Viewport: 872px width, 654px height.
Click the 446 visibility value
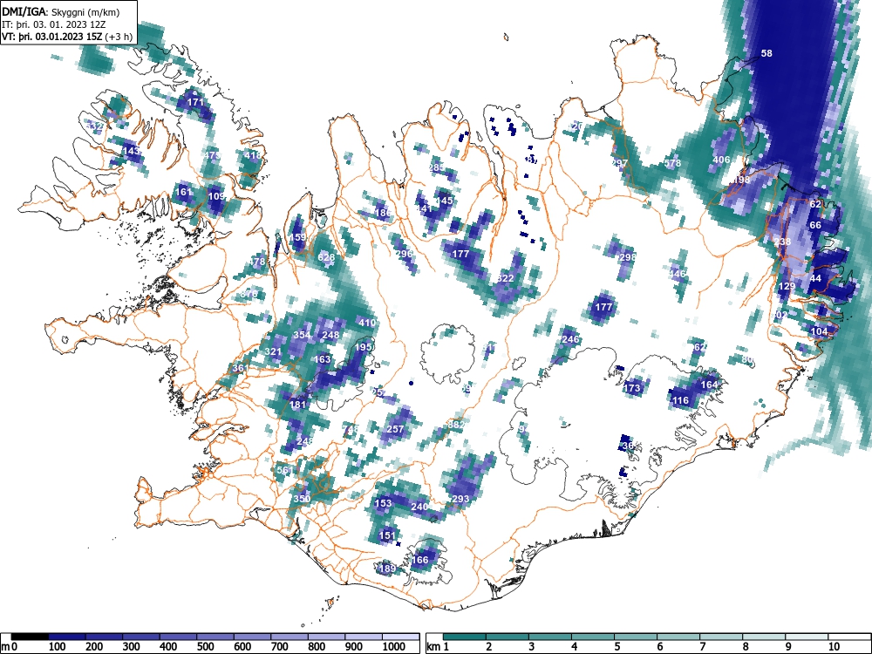677,274
